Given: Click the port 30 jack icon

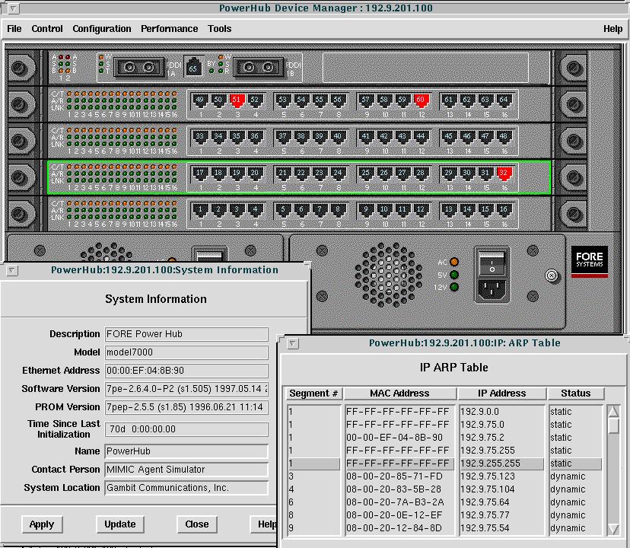Looking at the screenshot, I should (467, 174).
